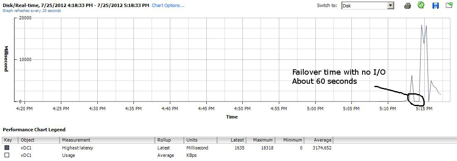Select the white Usage key swatch

point(7,155)
